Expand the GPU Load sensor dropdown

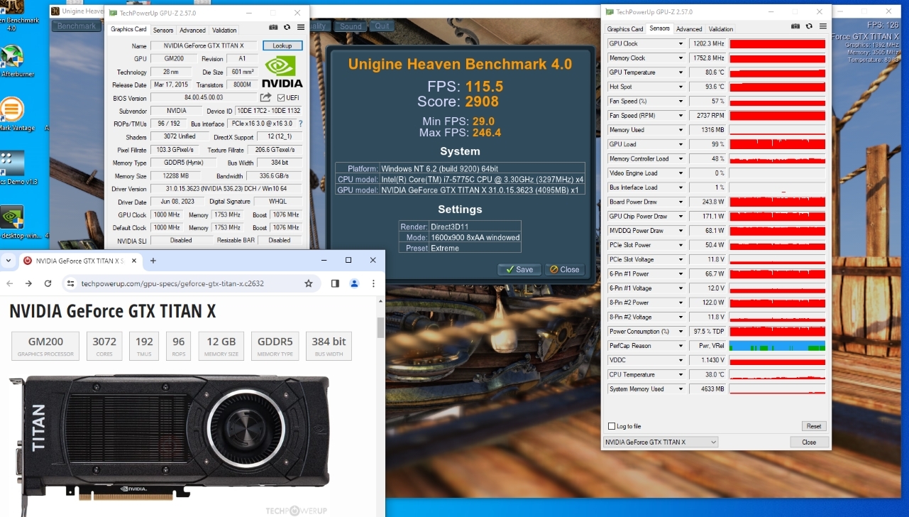point(681,144)
